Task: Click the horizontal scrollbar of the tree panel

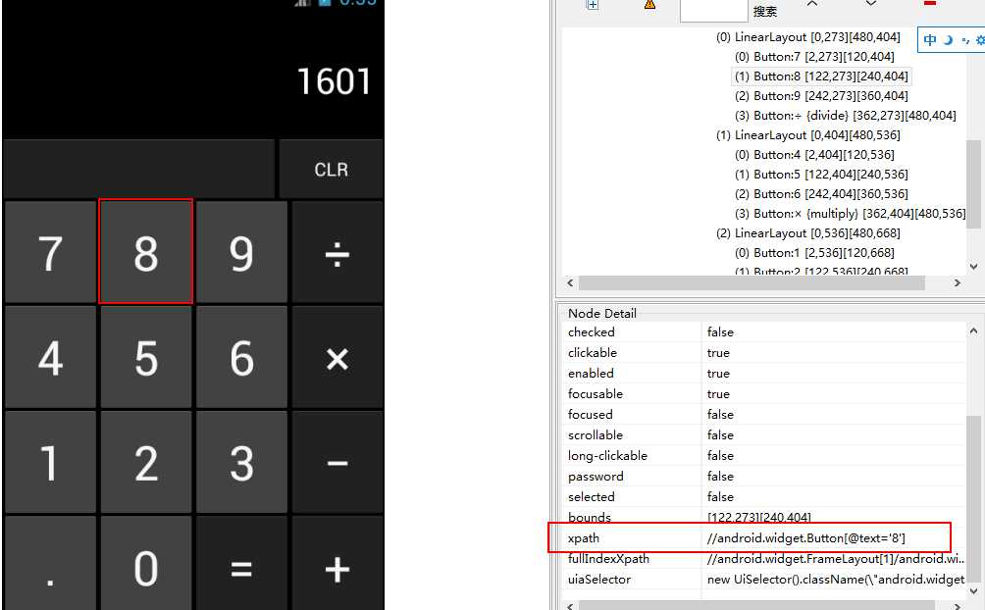Action: 752,282
